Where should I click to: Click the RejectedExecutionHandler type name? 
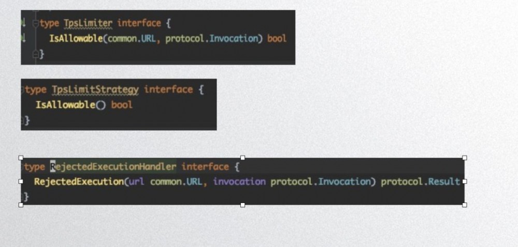click(x=113, y=166)
